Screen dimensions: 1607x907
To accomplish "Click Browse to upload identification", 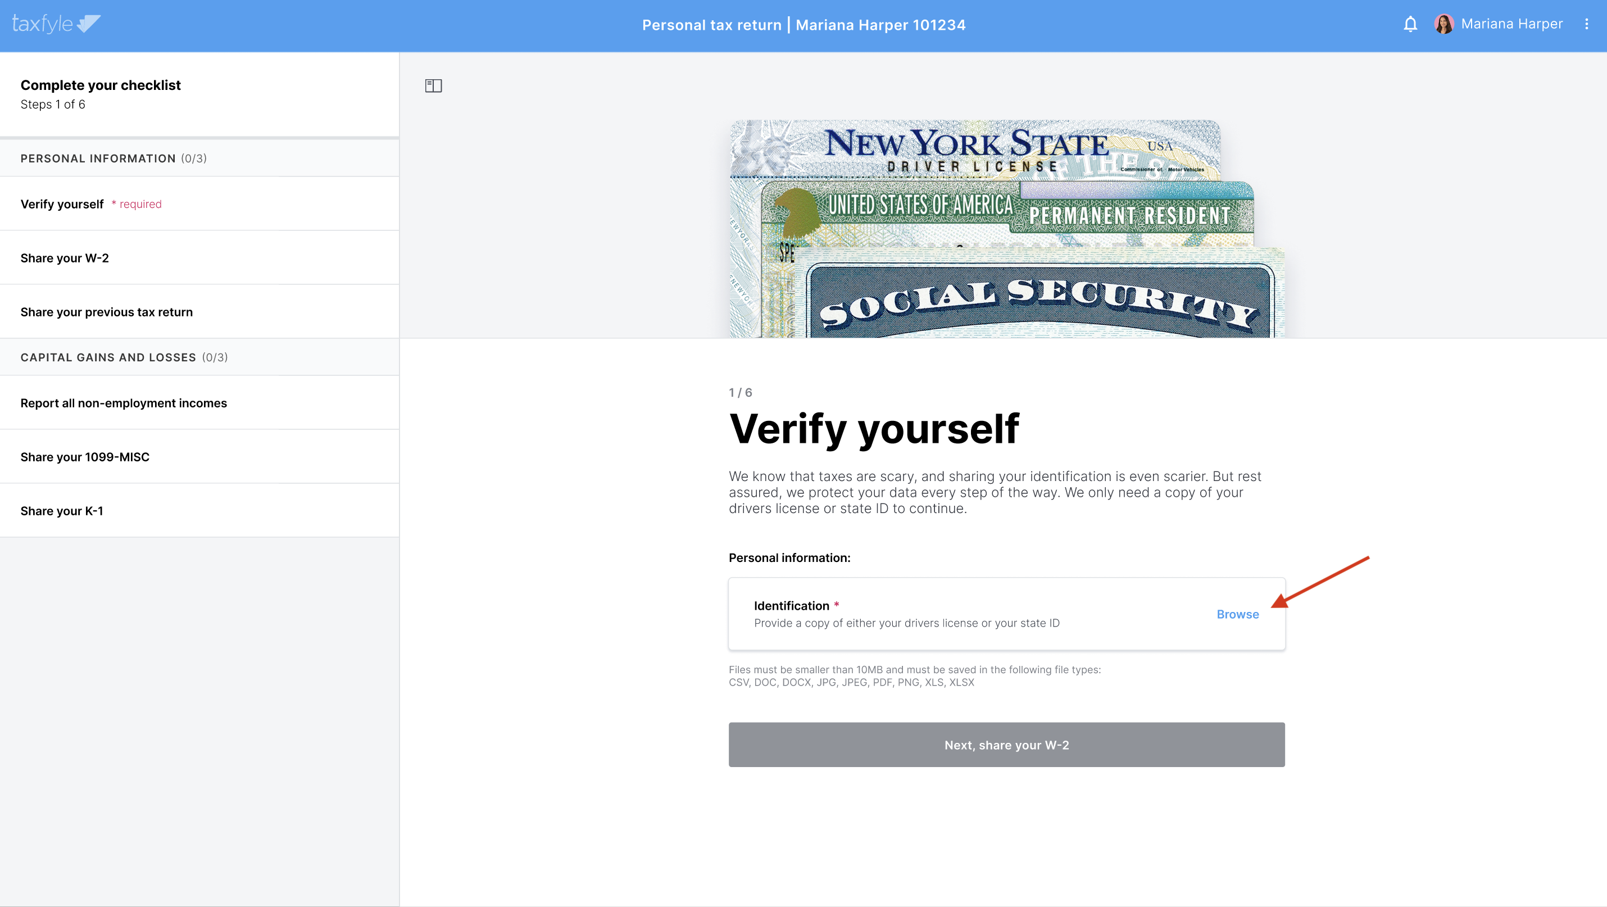I will pyautogui.click(x=1238, y=614).
